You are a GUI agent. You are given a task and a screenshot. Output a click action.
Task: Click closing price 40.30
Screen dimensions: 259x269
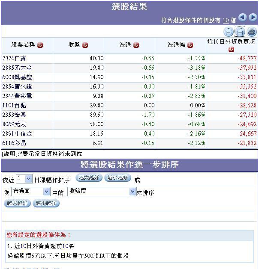coord(96,58)
